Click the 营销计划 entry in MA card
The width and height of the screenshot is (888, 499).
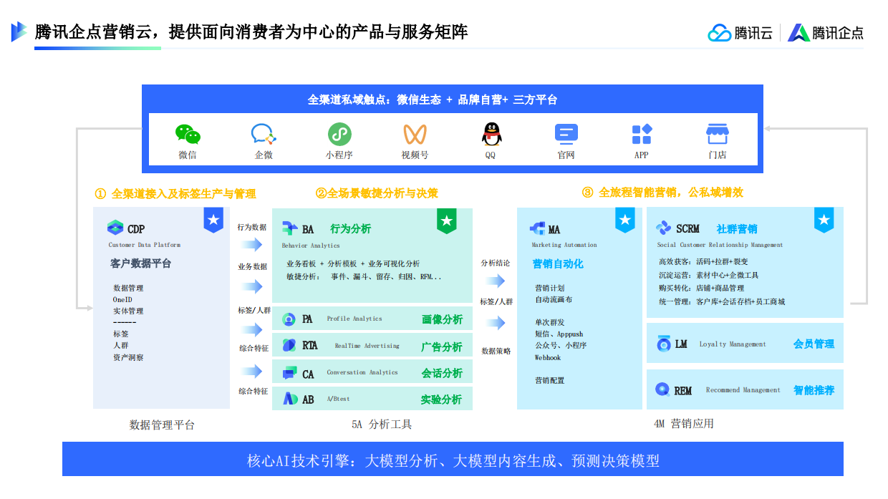coord(550,288)
